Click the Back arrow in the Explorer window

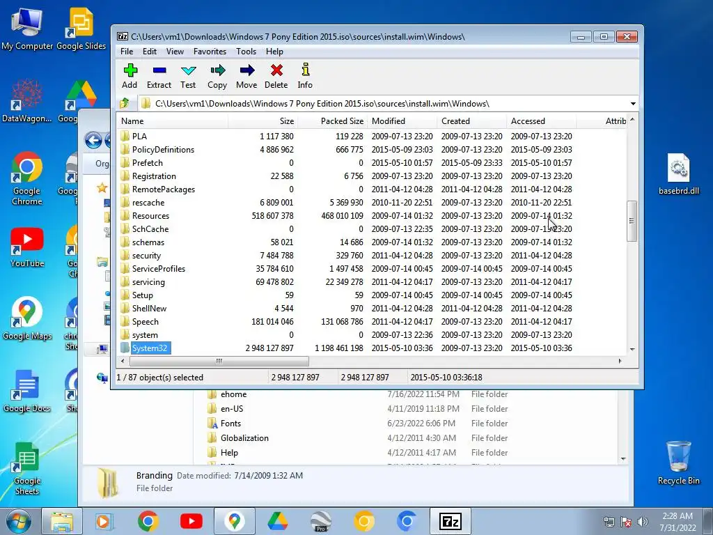pos(93,140)
